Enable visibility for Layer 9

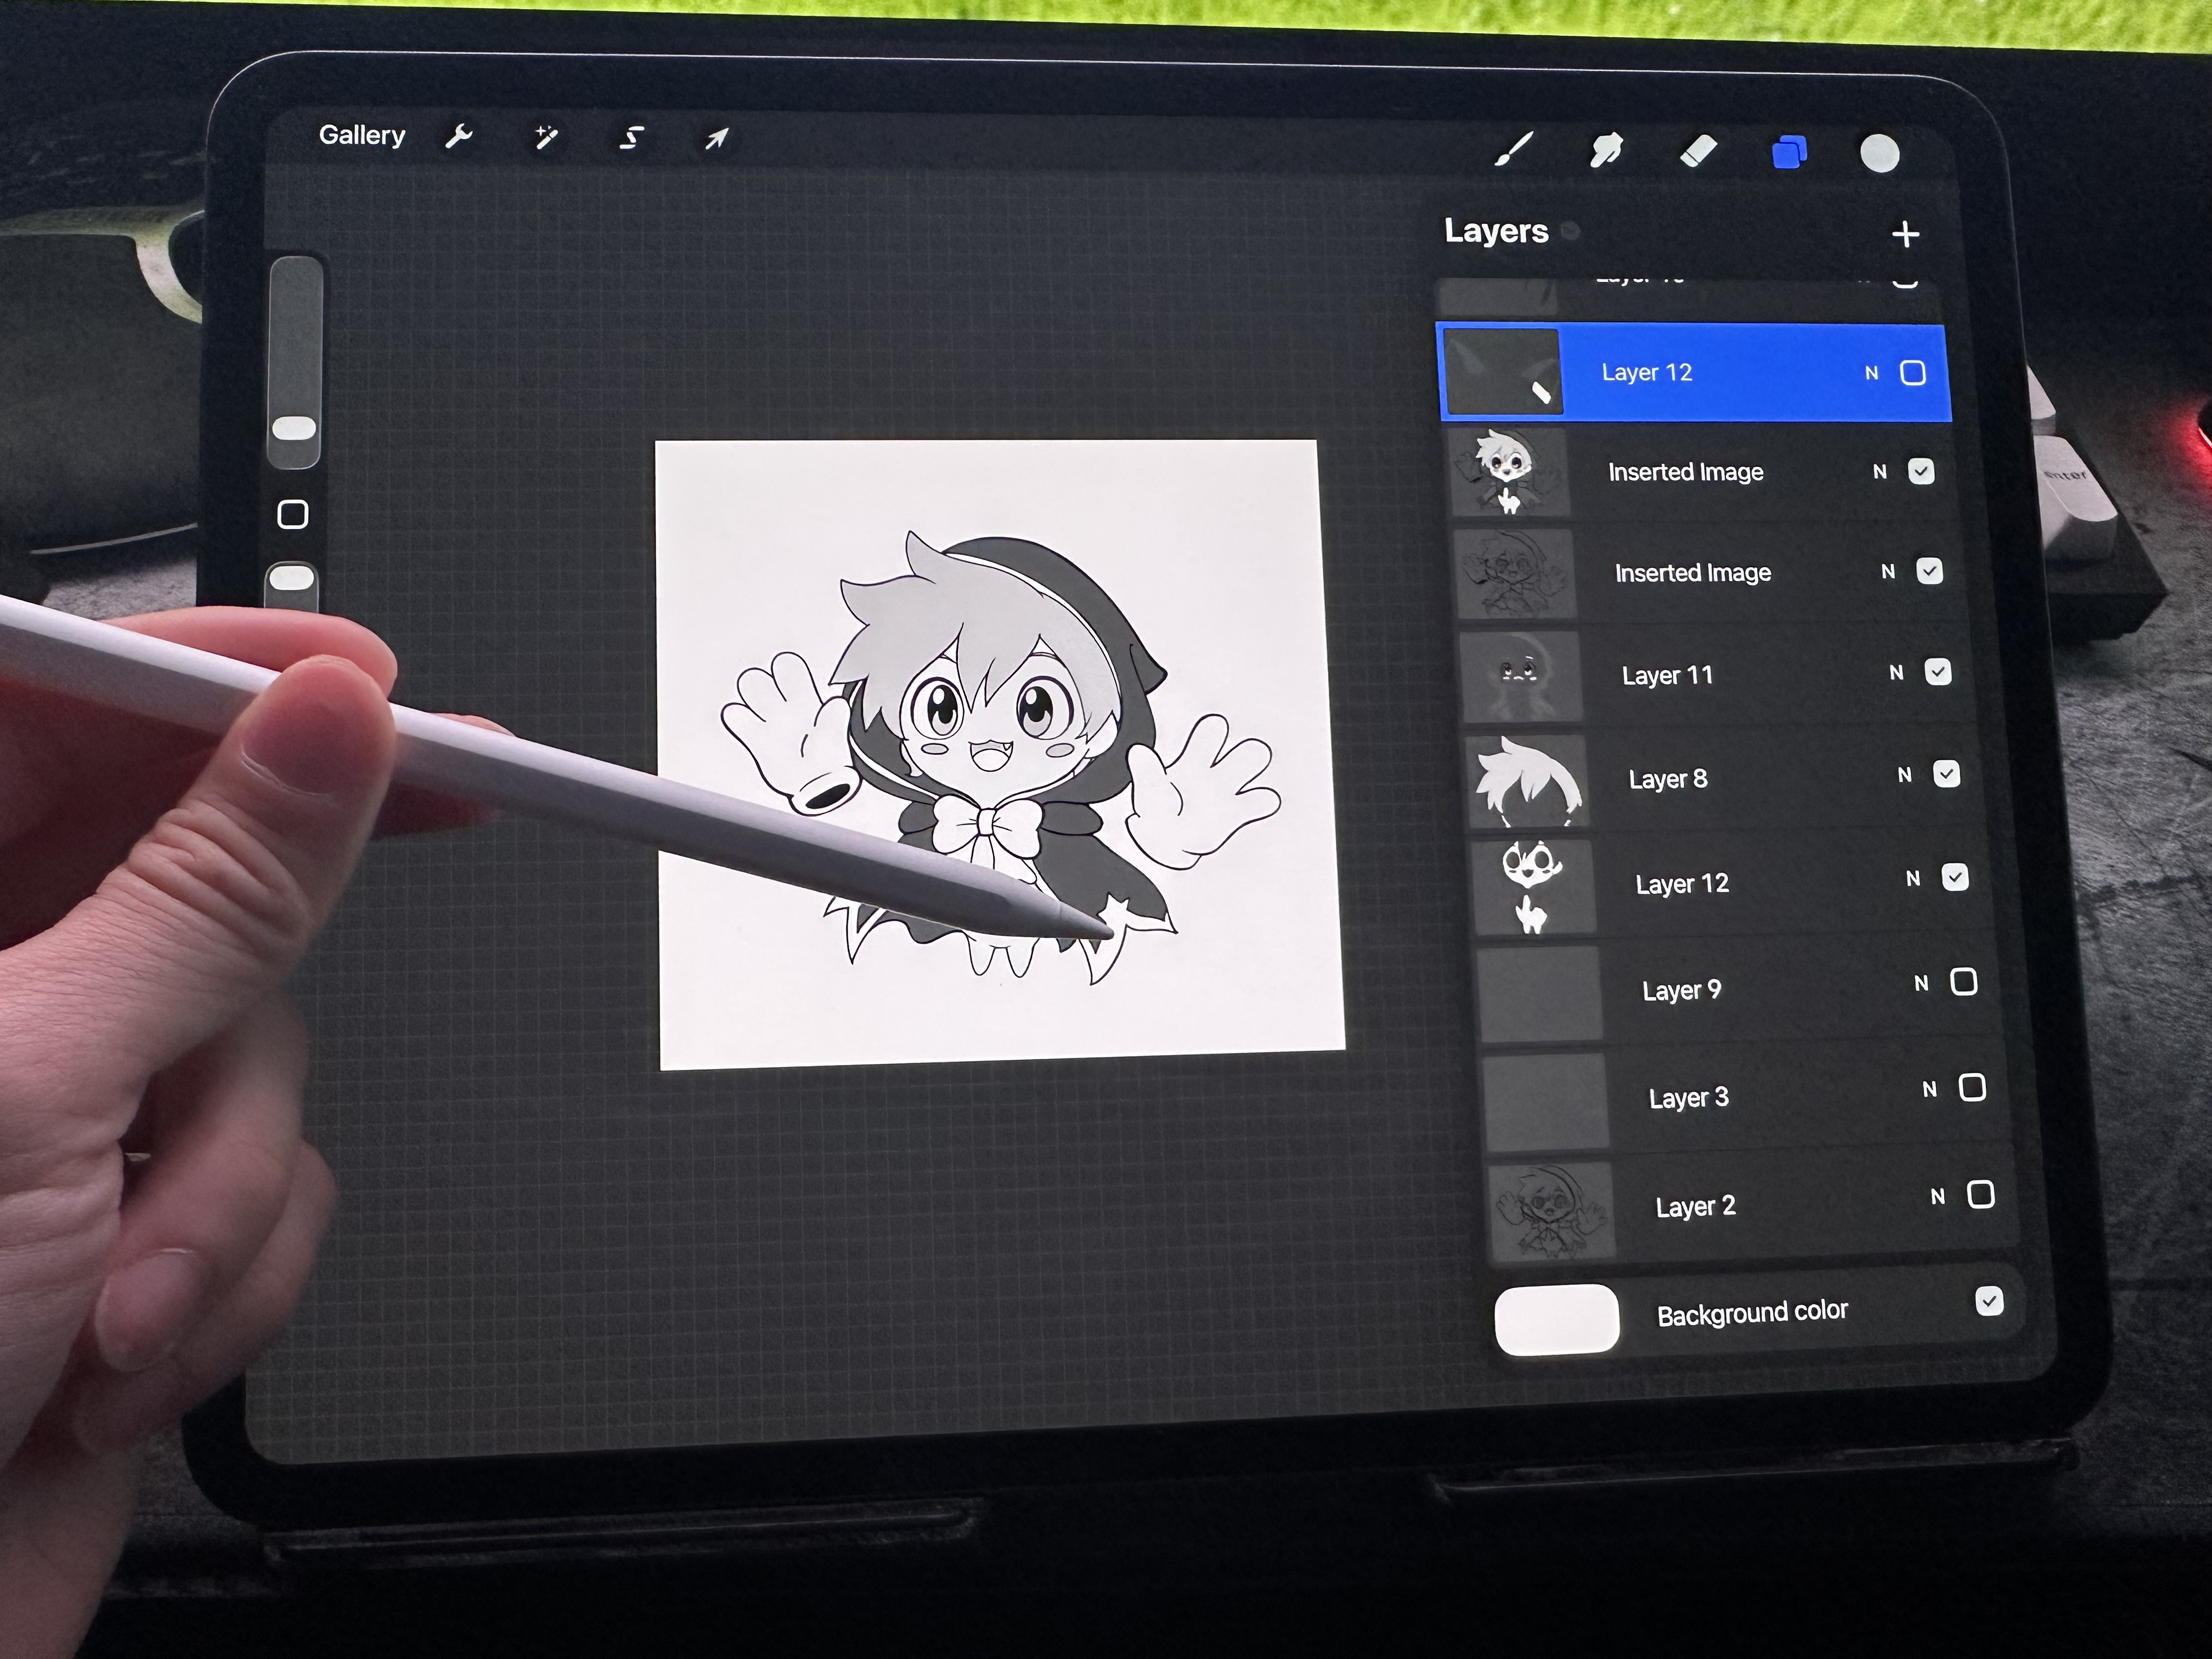point(1964,982)
